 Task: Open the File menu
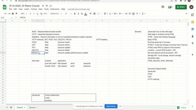tap(10, 9)
